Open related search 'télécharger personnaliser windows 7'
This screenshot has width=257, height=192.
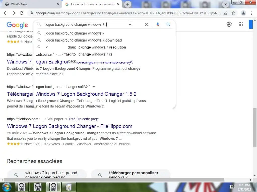coord(131,174)
